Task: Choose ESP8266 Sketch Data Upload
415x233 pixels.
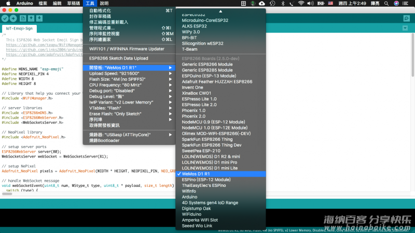Action: (129, 59)
